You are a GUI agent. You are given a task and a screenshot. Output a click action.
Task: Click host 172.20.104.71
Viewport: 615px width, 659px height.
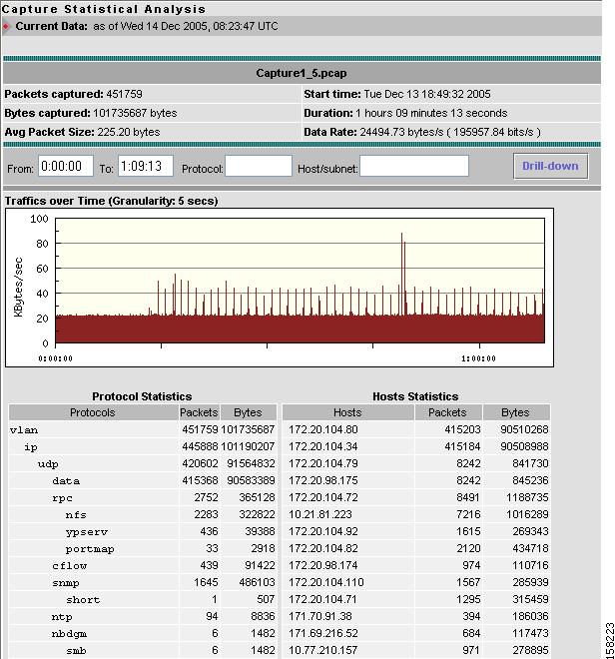tap(322, 599)
